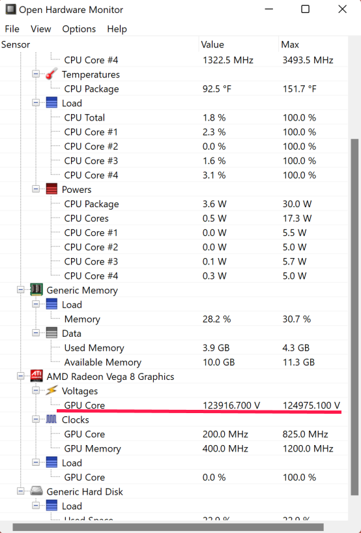
Task: Click the Clocks waveform icon
Action: [x=51, y=419]
